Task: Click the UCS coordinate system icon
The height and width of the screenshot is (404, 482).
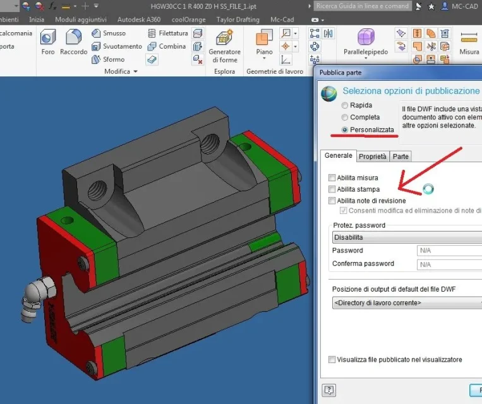Action: 286,59
